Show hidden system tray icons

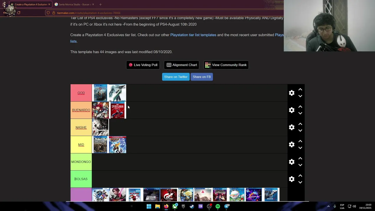click(x=328, y=206)
